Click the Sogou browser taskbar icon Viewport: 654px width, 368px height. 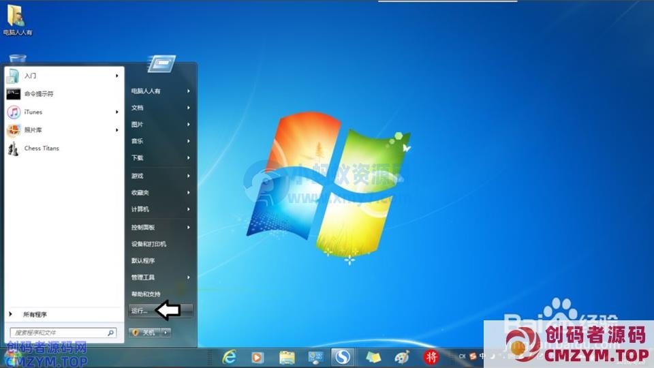click(x=342, y=356)
